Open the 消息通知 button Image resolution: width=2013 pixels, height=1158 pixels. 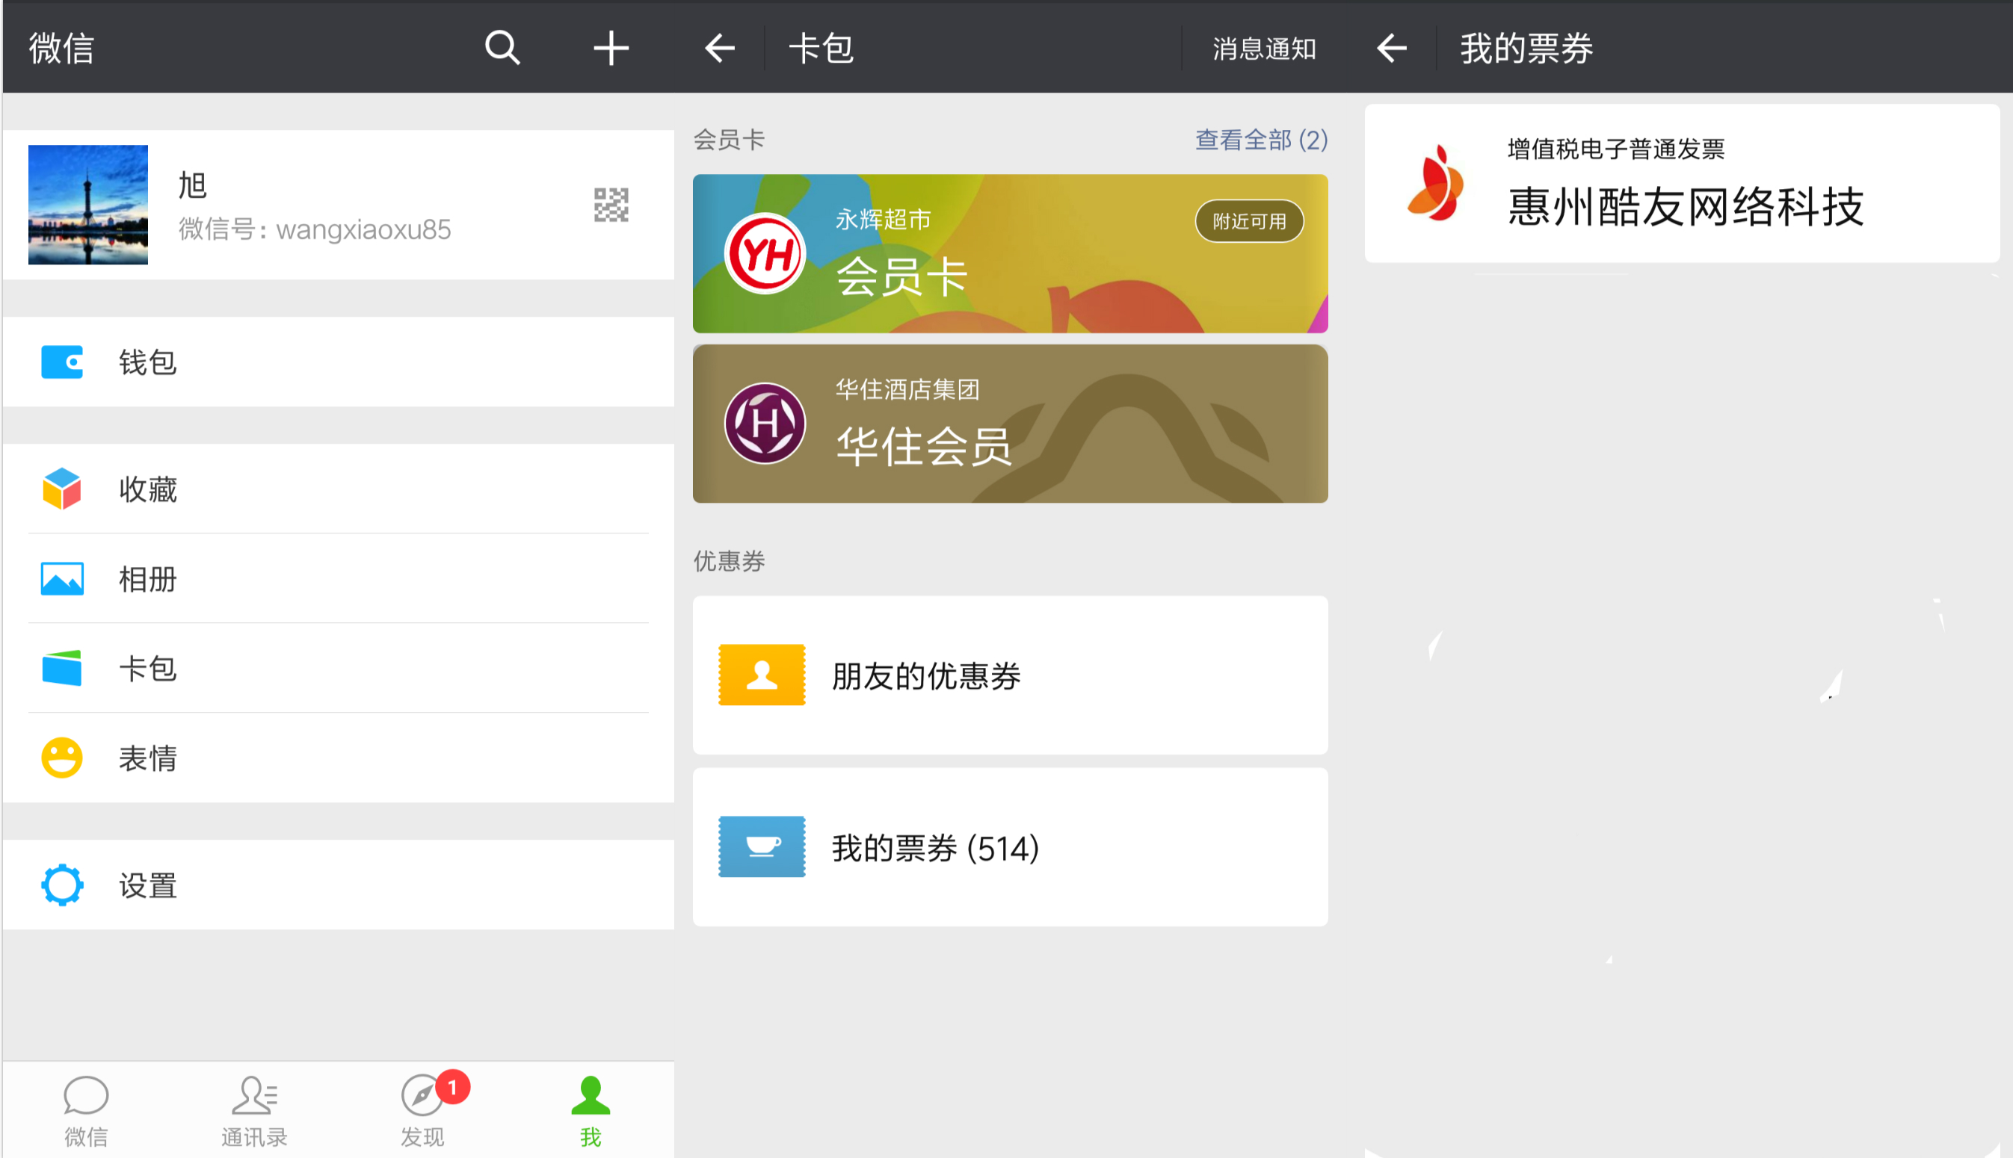(1263, 49)
